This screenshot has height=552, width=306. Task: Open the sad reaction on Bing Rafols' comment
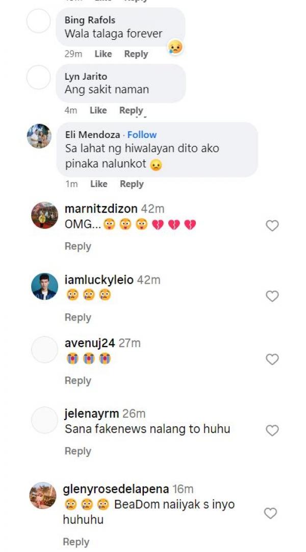tap(175, 48)
